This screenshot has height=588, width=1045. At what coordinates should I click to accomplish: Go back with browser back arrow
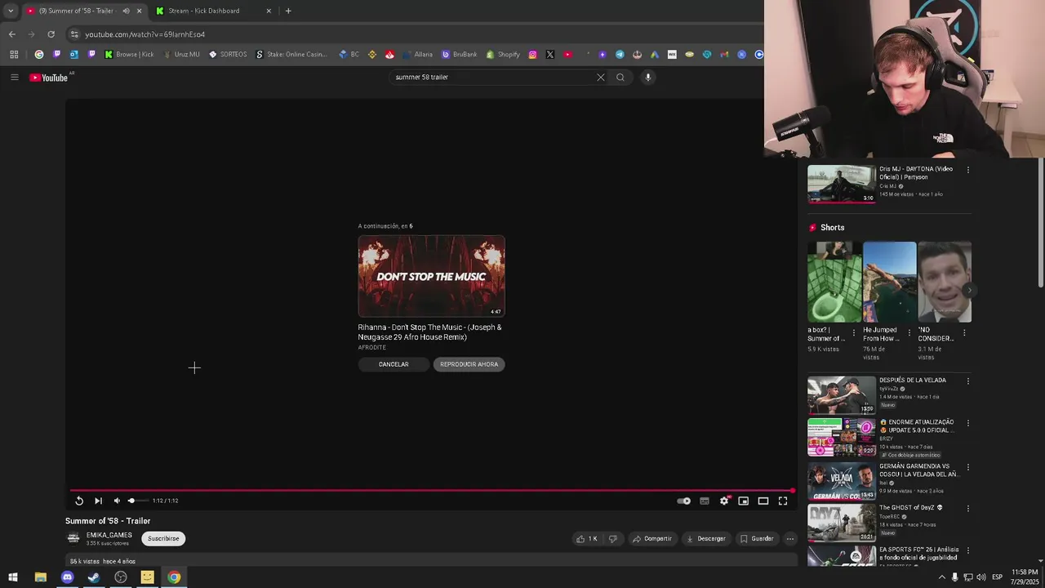coord(11,34)
